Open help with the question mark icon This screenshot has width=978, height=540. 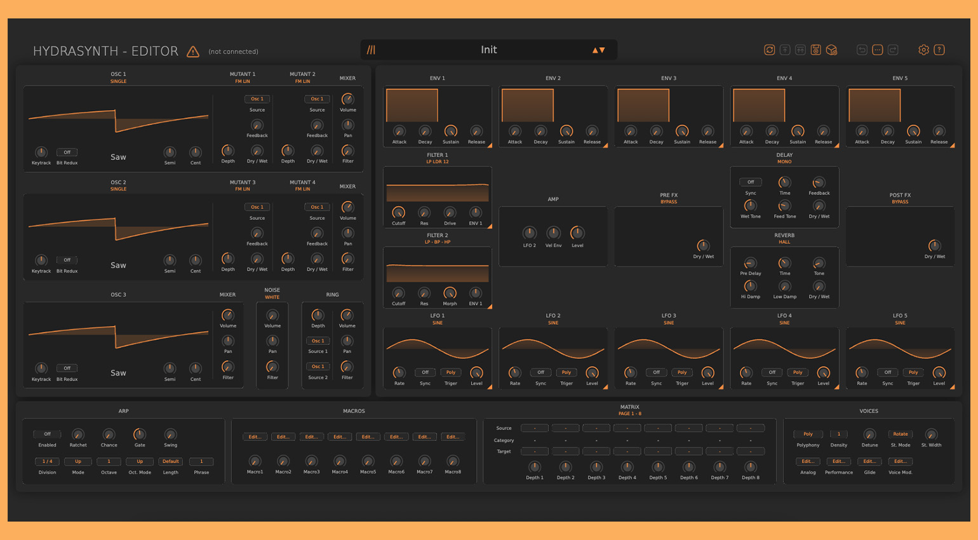(939, 50)
